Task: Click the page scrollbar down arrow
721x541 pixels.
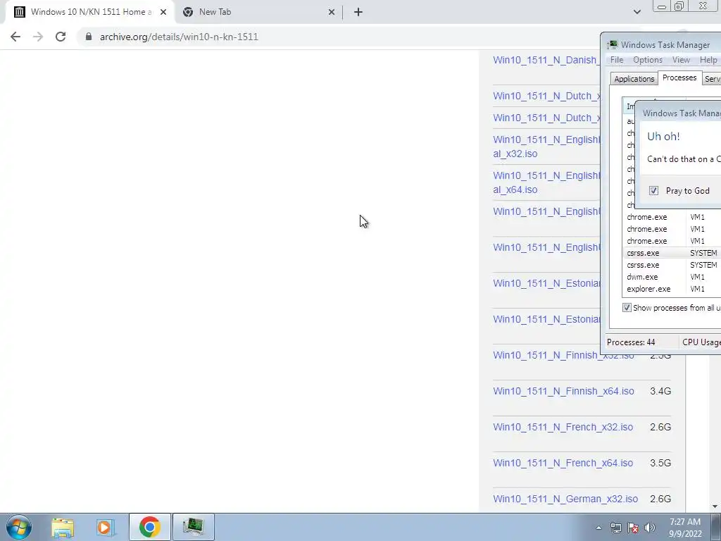Action: (x=715, y=506)
